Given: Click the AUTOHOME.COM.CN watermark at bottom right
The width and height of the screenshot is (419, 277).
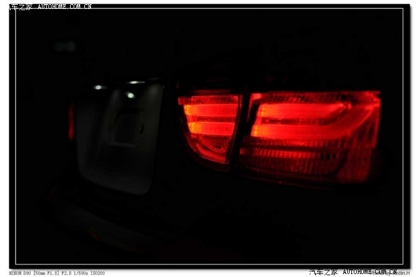Looking at the screenshot, I should (369, 272).
